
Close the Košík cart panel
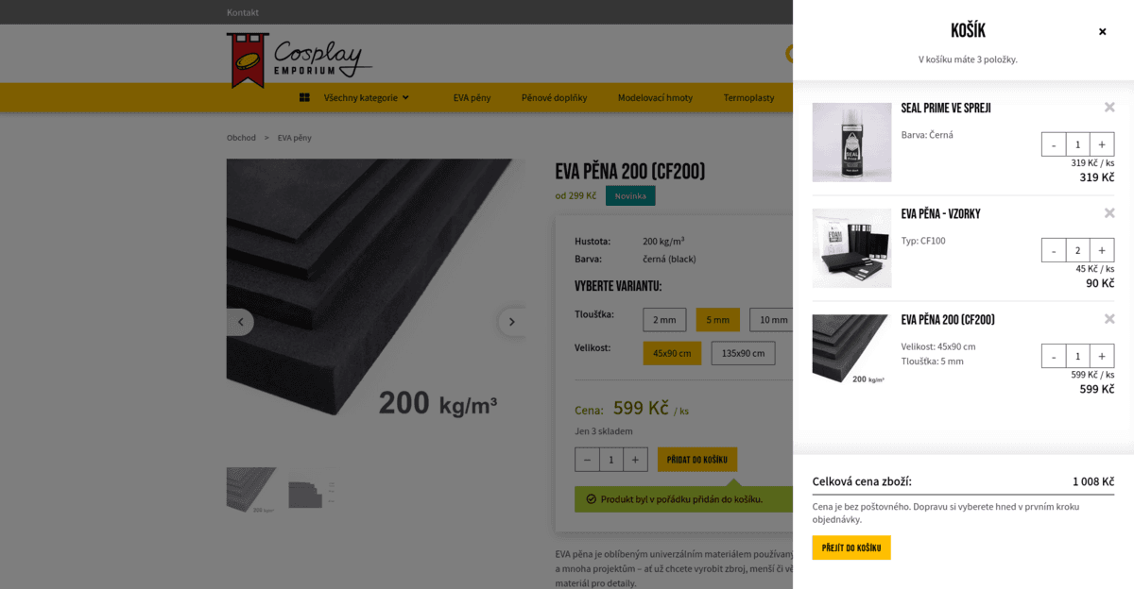[1102, 31]
